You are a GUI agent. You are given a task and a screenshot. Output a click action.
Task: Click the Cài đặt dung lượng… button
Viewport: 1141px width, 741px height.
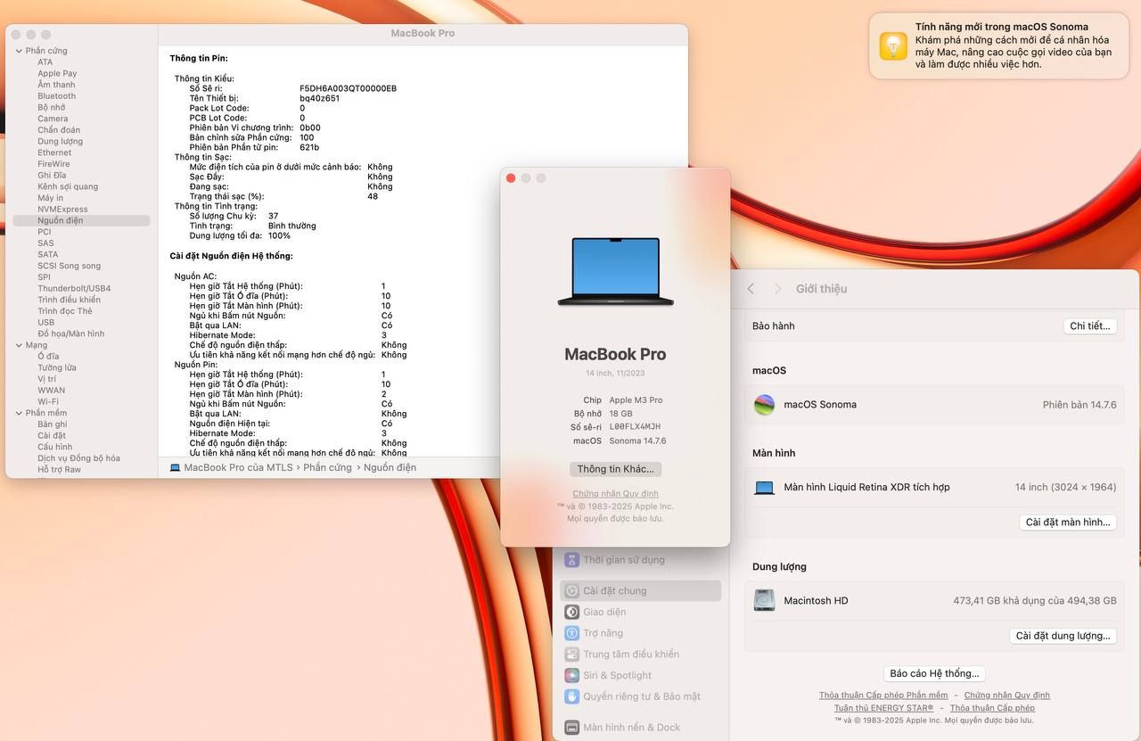[x=1063, y=636]
